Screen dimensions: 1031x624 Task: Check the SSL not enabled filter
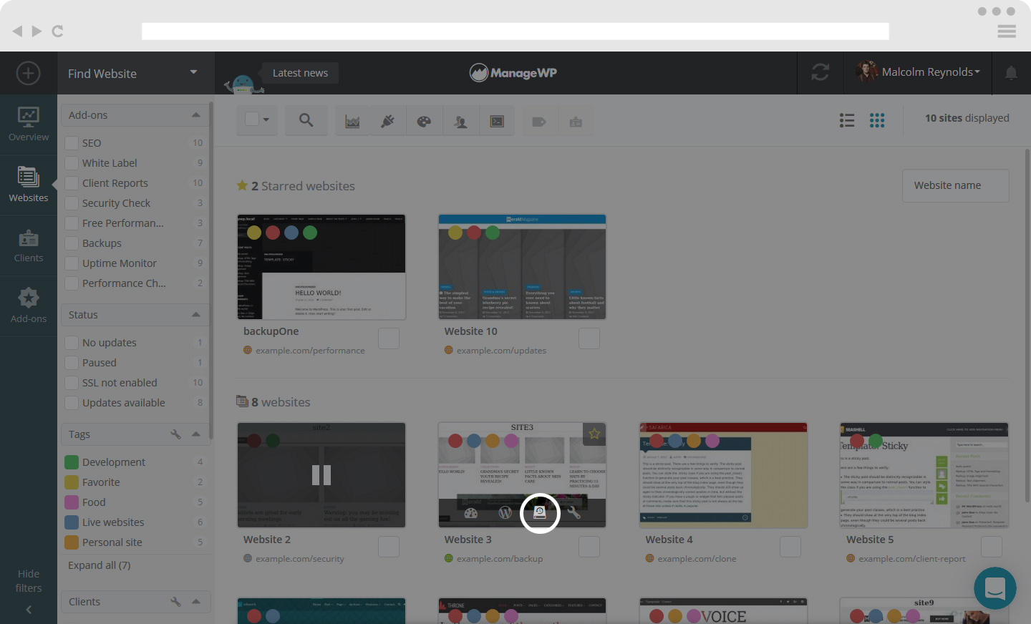click(72, 383)
